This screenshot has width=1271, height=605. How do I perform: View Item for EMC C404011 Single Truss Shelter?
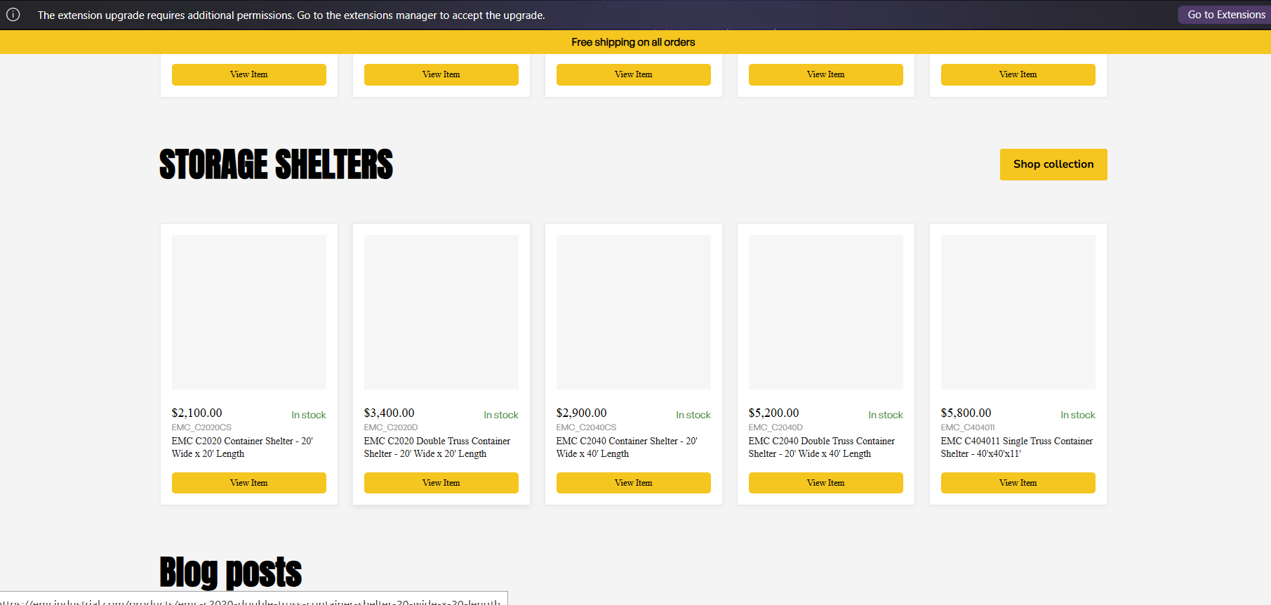click(1018, 483)
